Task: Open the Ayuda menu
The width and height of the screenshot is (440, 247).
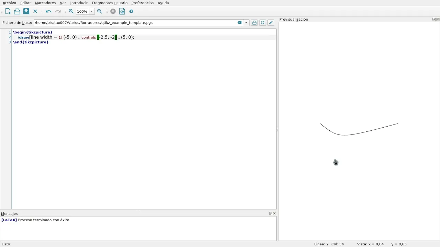Action: (x=163, y=3)
